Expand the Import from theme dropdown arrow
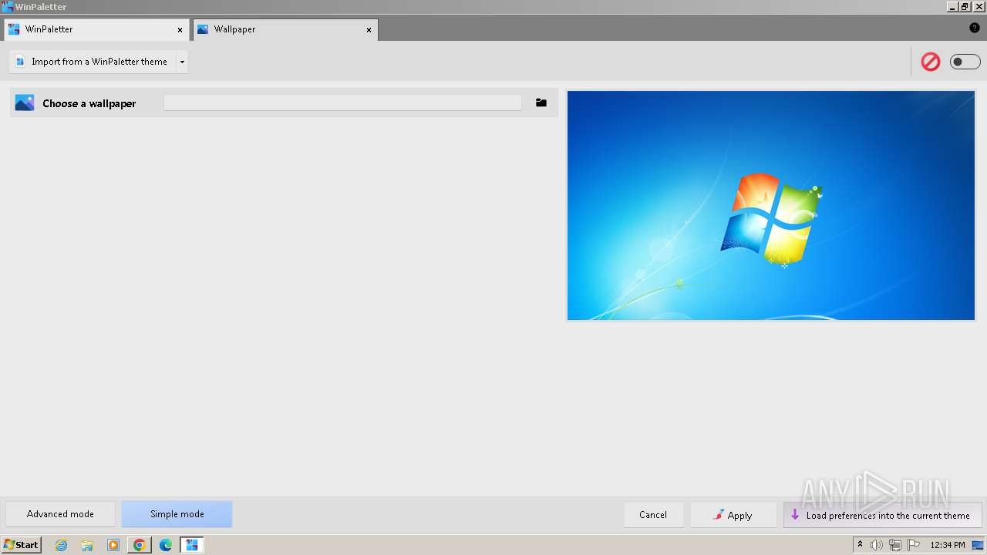The image size is (987, 555). [x=182, y=62]
